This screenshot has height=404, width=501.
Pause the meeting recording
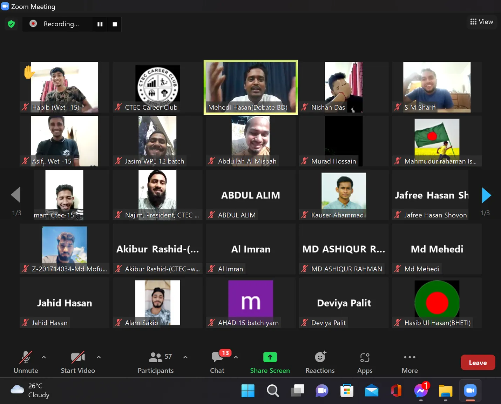coord(100,24)
